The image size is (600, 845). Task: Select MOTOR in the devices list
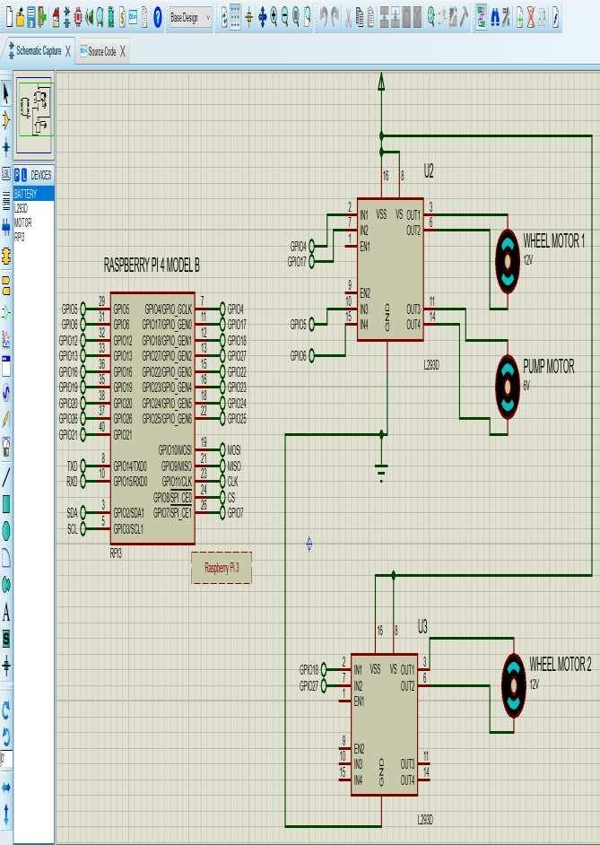[x=22, y=222]
